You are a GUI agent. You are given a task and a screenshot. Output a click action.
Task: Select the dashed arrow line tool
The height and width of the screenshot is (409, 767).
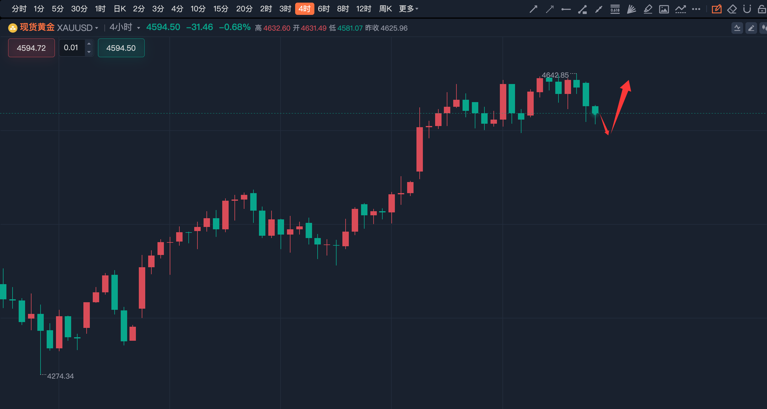550,9
